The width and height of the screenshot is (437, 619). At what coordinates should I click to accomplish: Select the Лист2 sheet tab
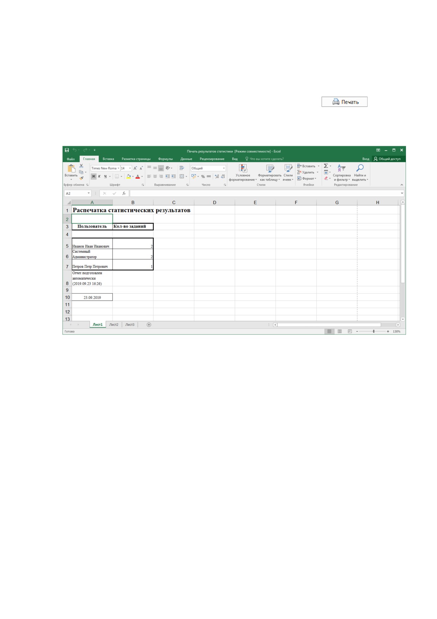(x=114, y=325)
